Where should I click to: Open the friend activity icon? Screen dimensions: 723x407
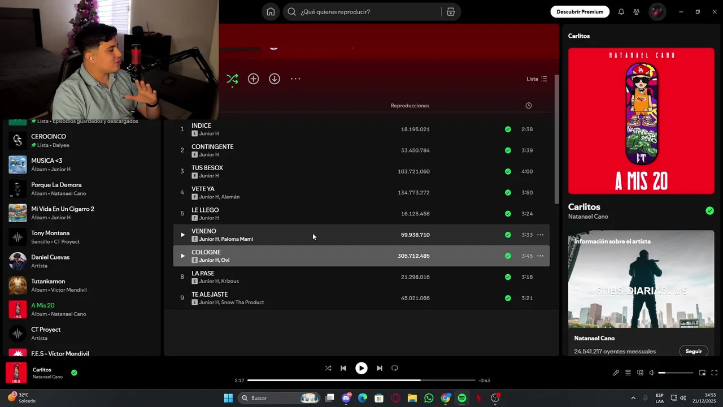pyautogui.click(x=637, y=12)
